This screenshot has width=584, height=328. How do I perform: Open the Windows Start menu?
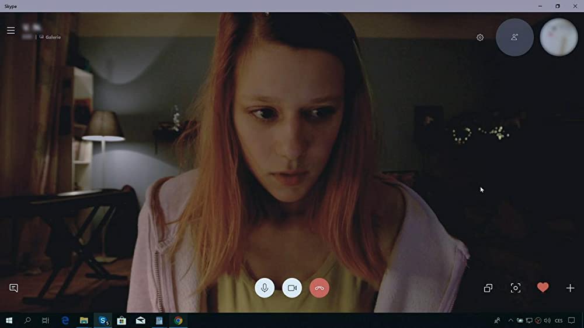coord(9,320)
